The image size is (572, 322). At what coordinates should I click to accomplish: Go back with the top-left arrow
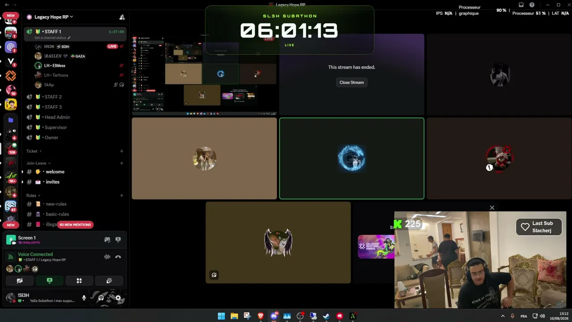(x=7, y=4)
